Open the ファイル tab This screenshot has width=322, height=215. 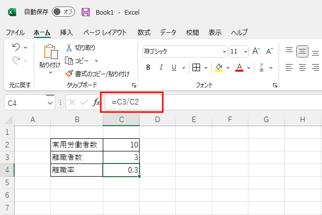(15, 32)
